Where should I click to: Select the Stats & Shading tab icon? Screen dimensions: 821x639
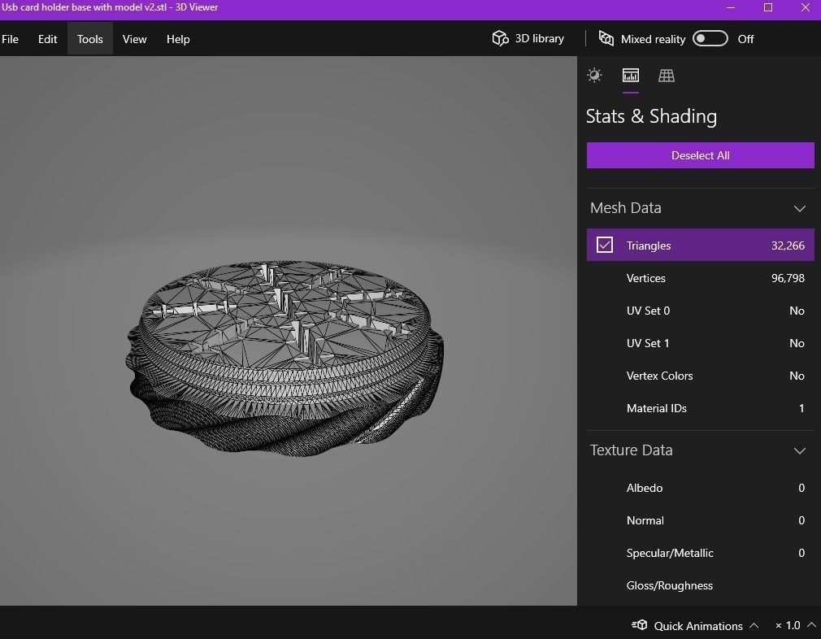coord(631,76)
